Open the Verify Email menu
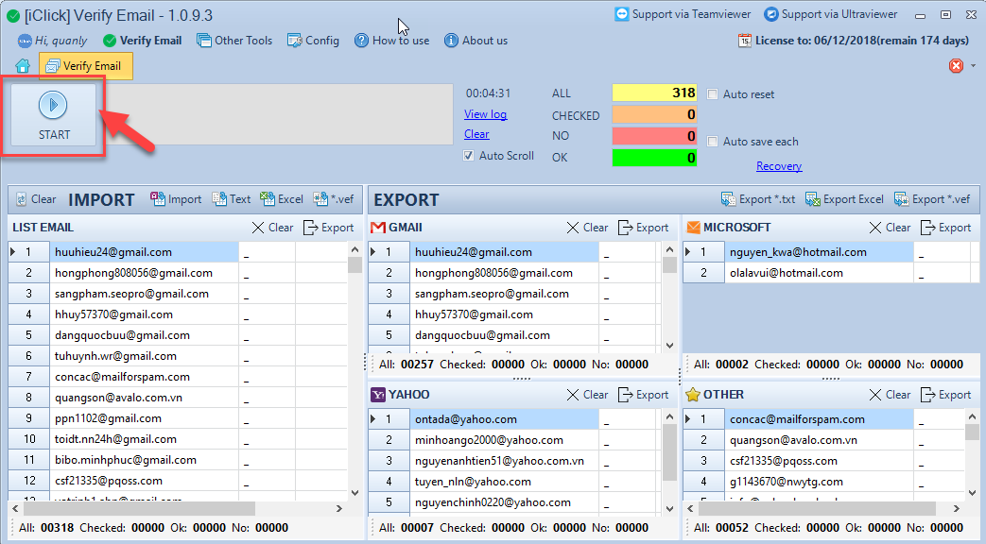 (143, 41)
